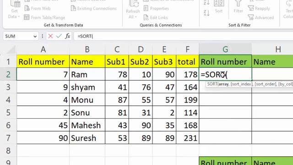Click inside the formula bar =SORT(

pos(183,36)
